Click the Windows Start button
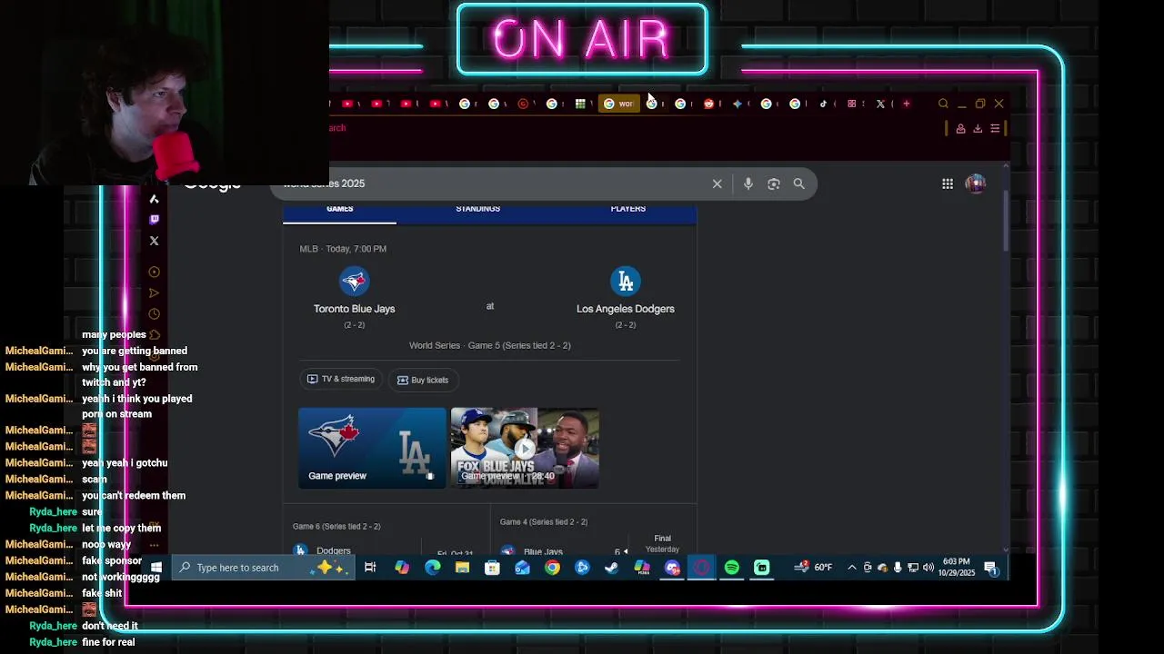Image resolution: width=1164 pixels, height=654 pixels. point(156,568)
